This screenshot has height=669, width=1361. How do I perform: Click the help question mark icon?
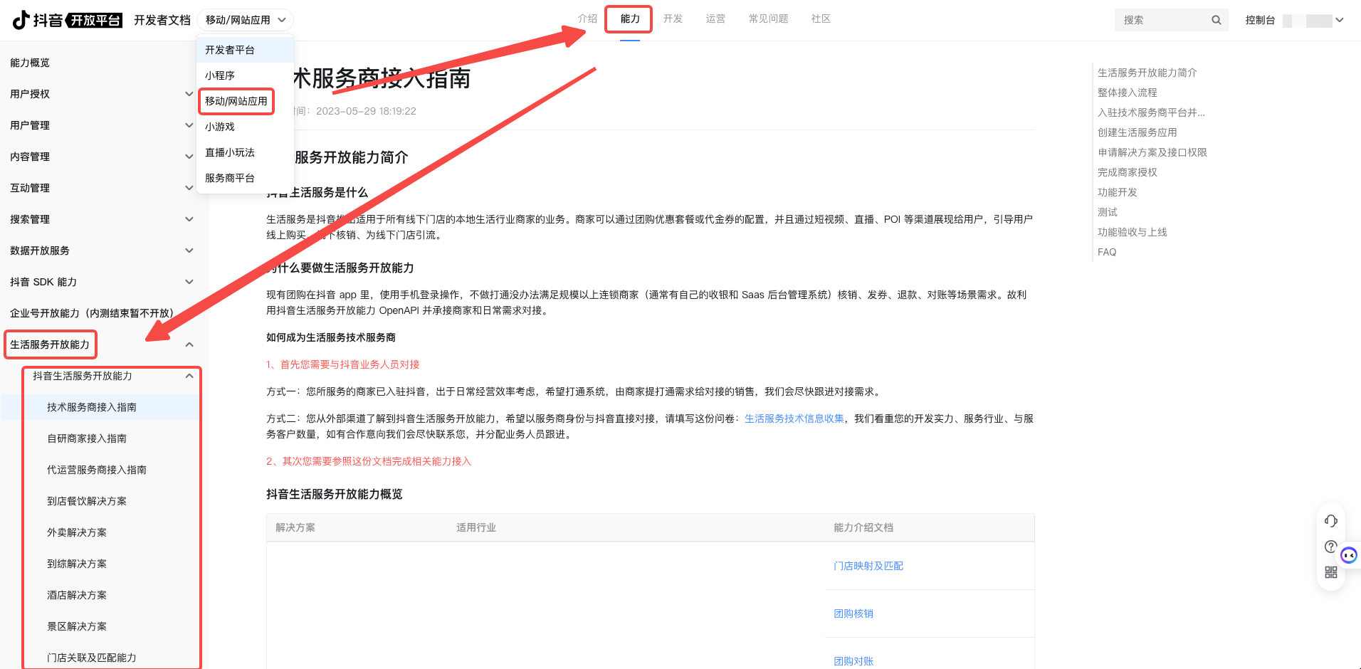pos(1330,547)
